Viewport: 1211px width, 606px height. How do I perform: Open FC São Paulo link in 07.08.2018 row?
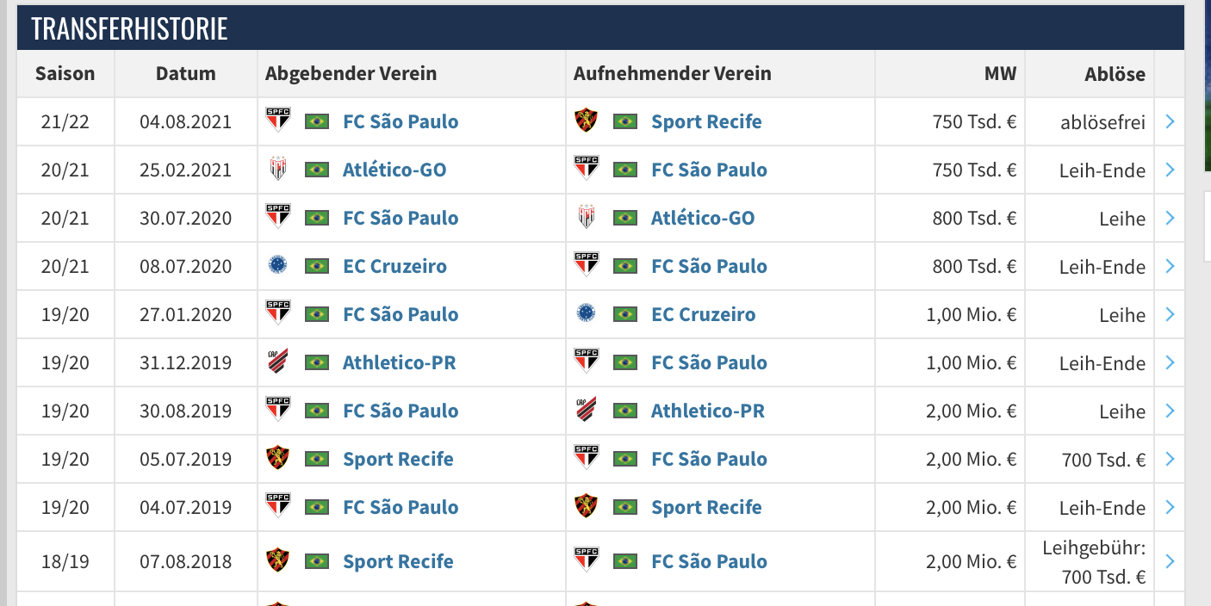coord(709,561)
